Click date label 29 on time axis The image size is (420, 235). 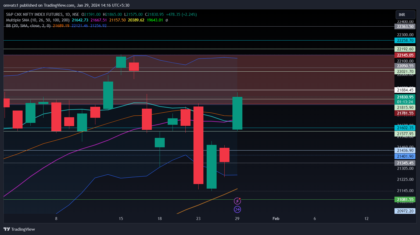coord(237,219)
